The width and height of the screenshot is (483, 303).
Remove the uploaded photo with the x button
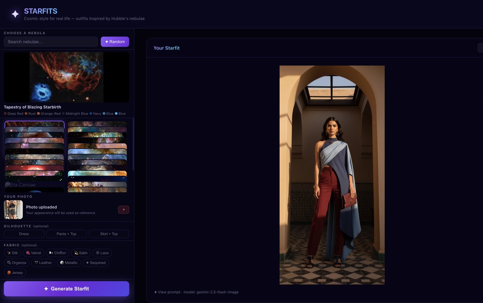tap(124, 209)
